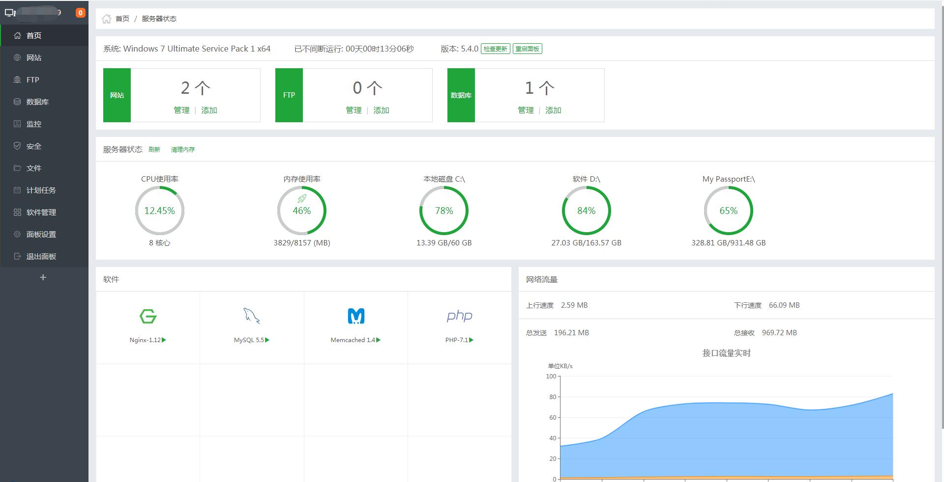Click the green FTP tile
Screen dimensions: 944x482
click(x=289, y=95)
